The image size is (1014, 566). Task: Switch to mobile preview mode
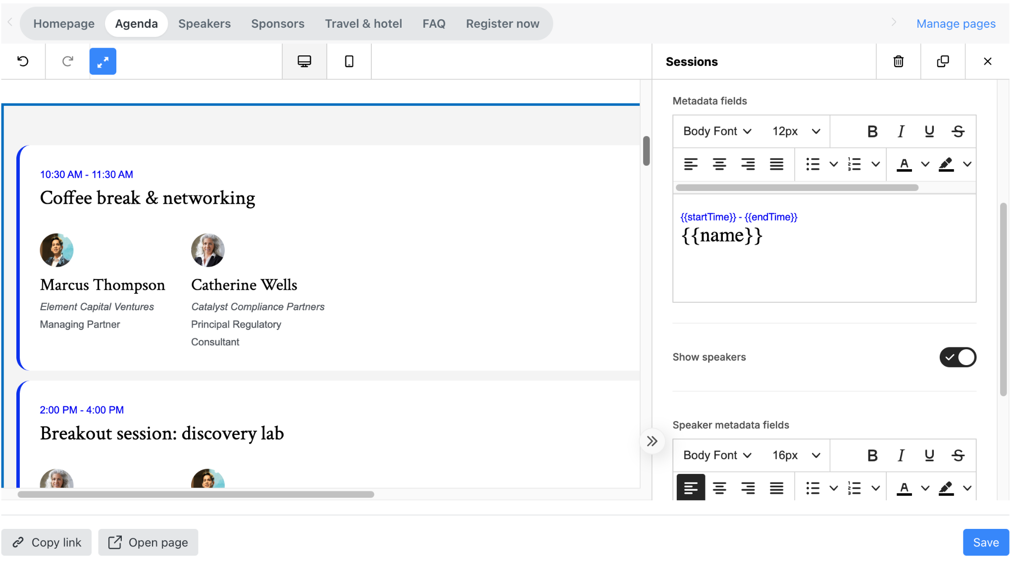click(x=349, y=61)
